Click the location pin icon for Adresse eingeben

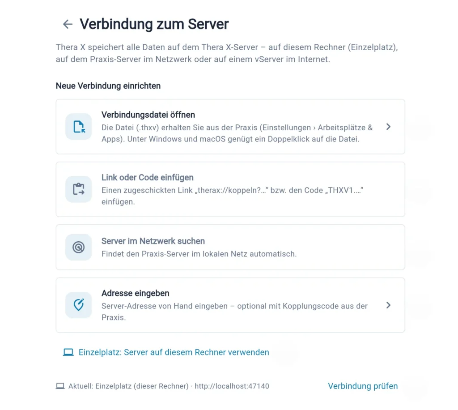point(79,305)
